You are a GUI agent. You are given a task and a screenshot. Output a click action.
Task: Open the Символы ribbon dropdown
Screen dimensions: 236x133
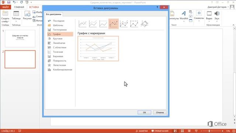[x=199, y=16]
